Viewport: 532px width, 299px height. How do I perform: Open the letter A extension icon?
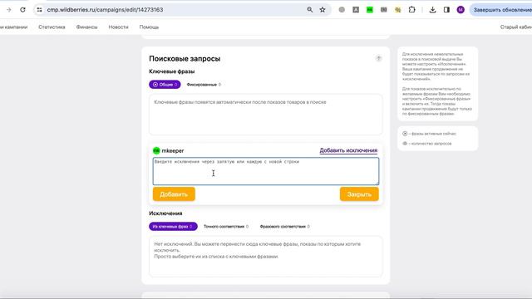pyautogui.click(x=356, y=10)
